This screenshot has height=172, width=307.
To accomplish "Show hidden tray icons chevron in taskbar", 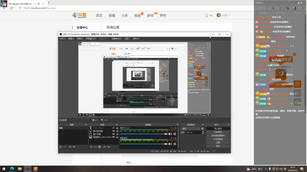I will (266, 169).
